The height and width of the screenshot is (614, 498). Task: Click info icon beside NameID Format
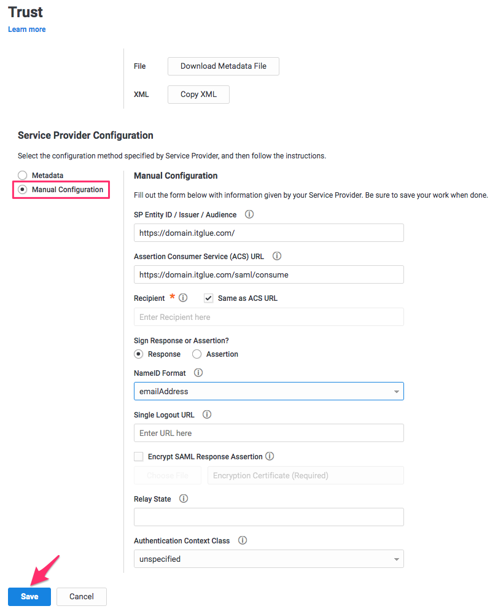coord(198,373)
